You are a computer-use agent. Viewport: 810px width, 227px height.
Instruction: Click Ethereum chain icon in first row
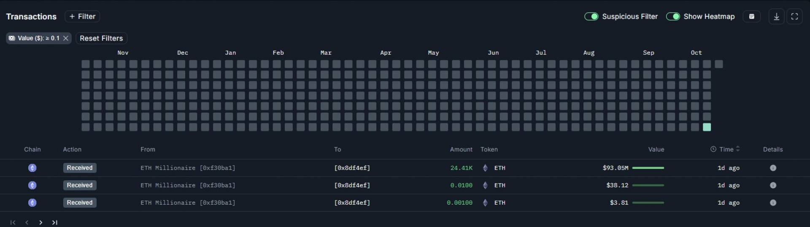32,168
